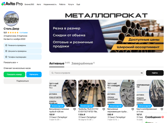
Task: Click the Реквизиты проверены verification badge
Action: coord(23,45)
